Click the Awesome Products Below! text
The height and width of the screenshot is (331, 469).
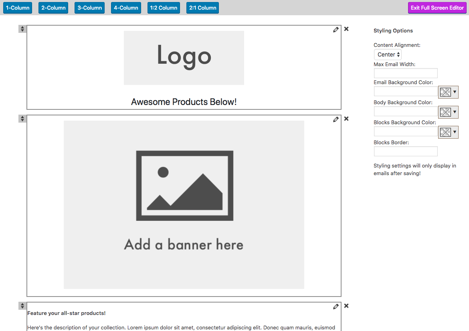(184, 102)
